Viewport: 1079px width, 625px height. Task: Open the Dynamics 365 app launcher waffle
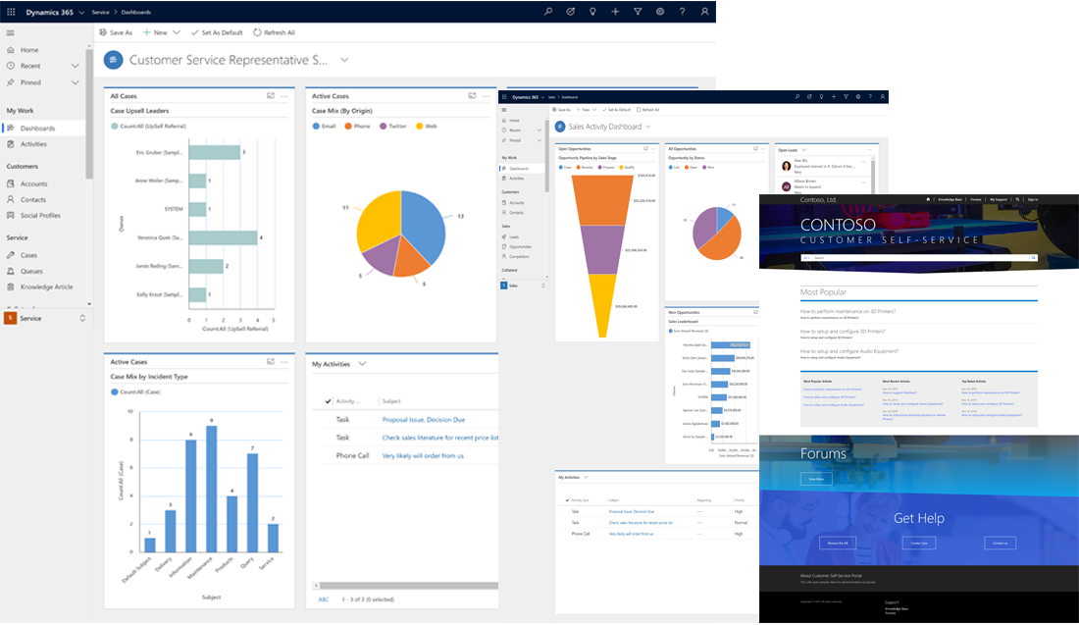pos(11,12)
